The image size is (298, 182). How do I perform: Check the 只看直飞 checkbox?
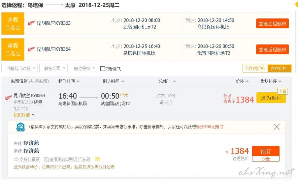[x=103, y=69]
